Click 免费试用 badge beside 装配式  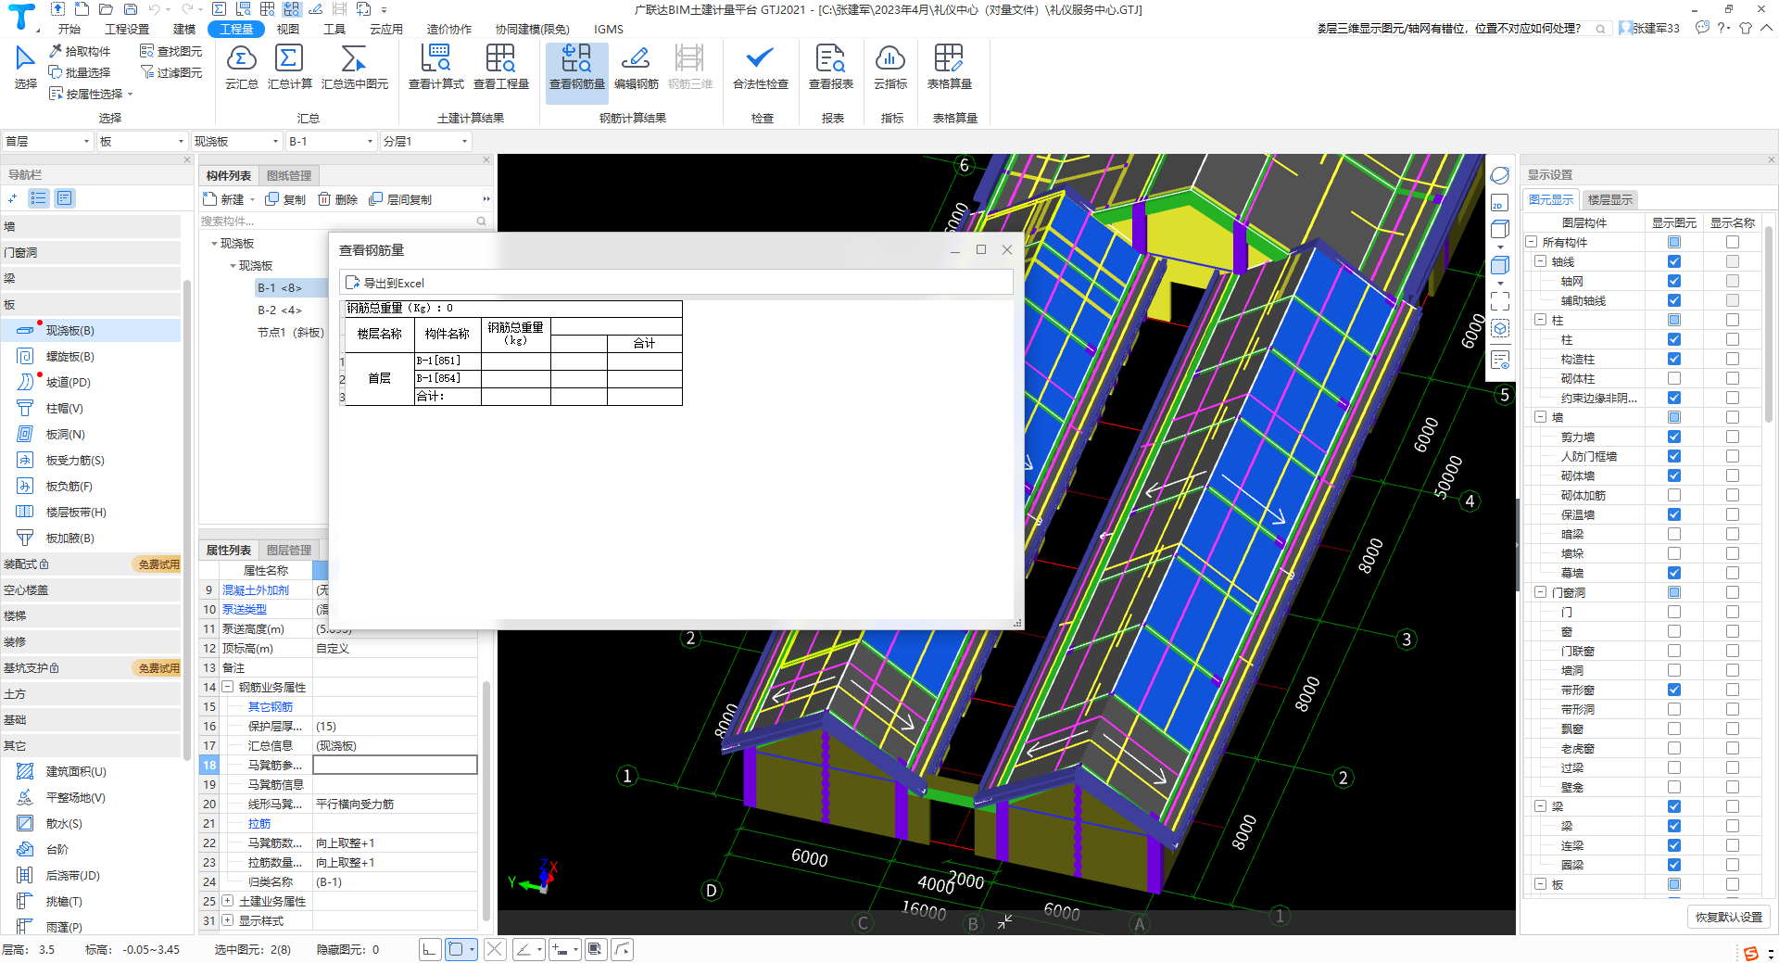(x=159, y=564)
